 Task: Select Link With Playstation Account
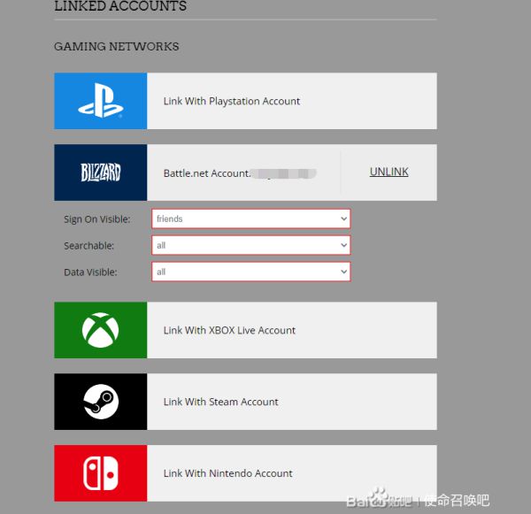(231, 102)
